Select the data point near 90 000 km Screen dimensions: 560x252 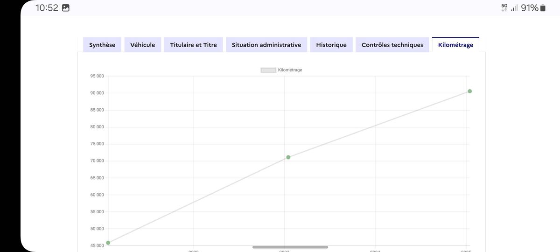(x=469, y=91)
